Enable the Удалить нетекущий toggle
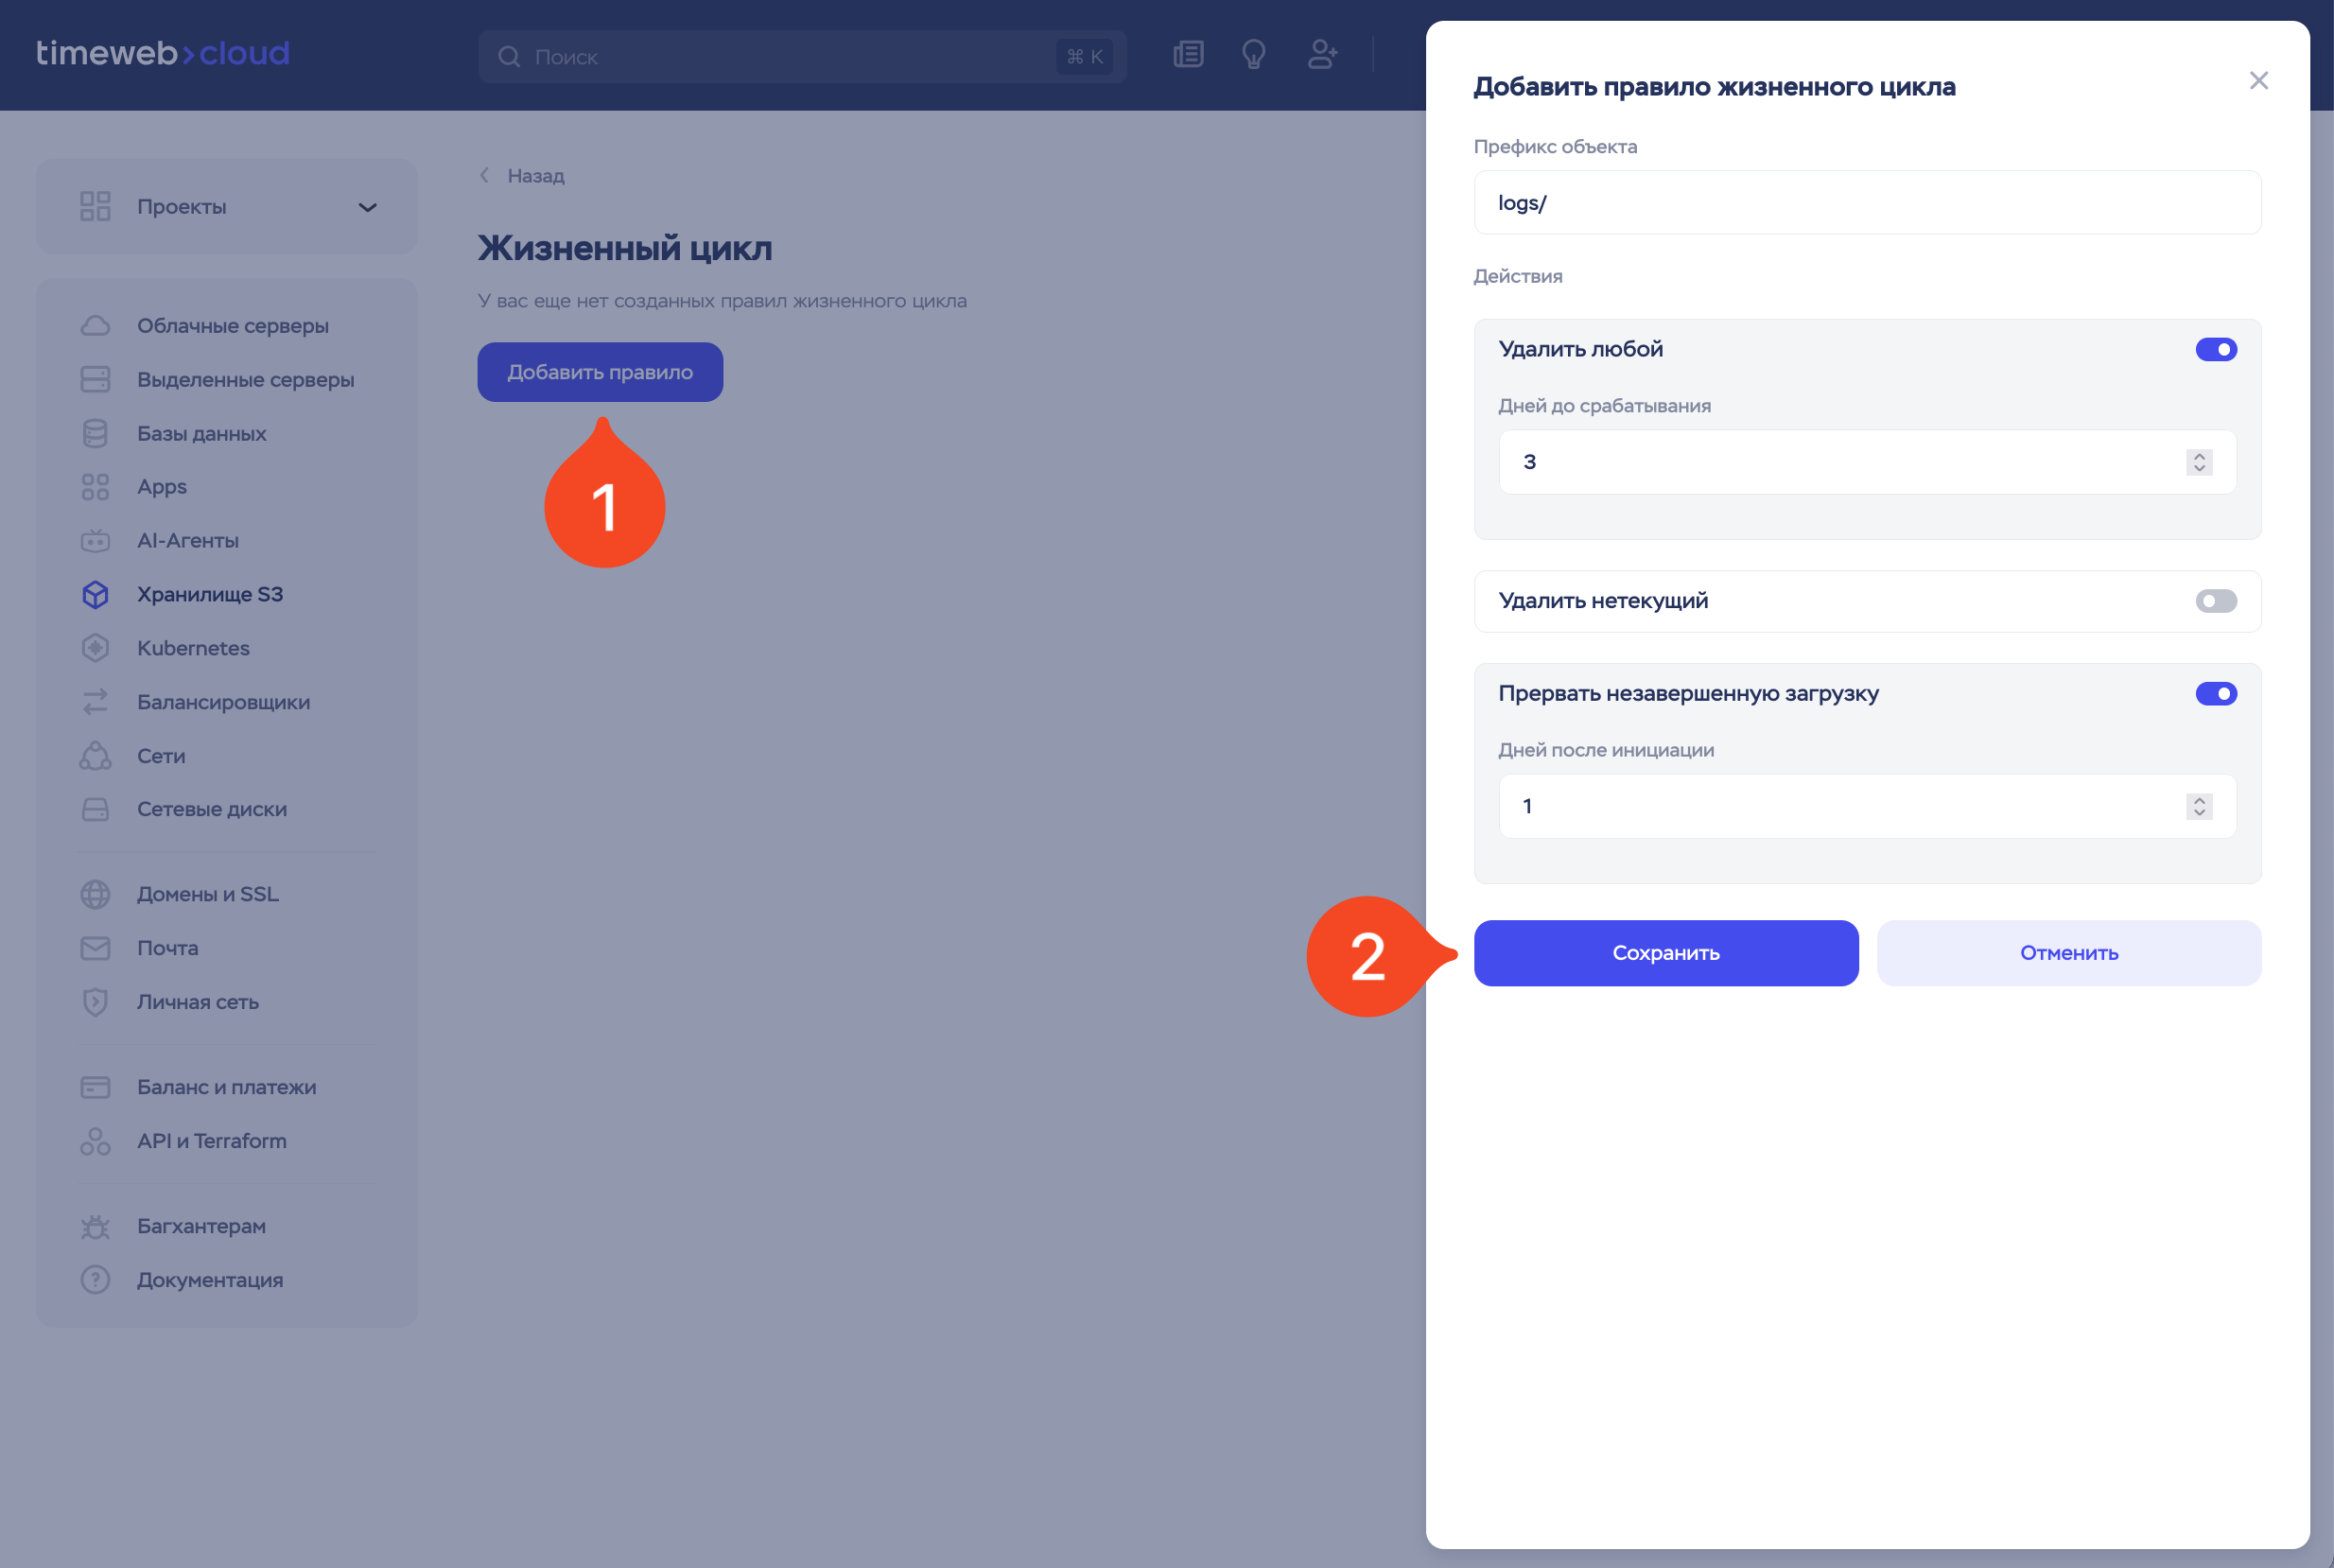Image resolution: width=2334 pixels, height=1568 pixels. pyautogui.click(x=2215, y=601)
